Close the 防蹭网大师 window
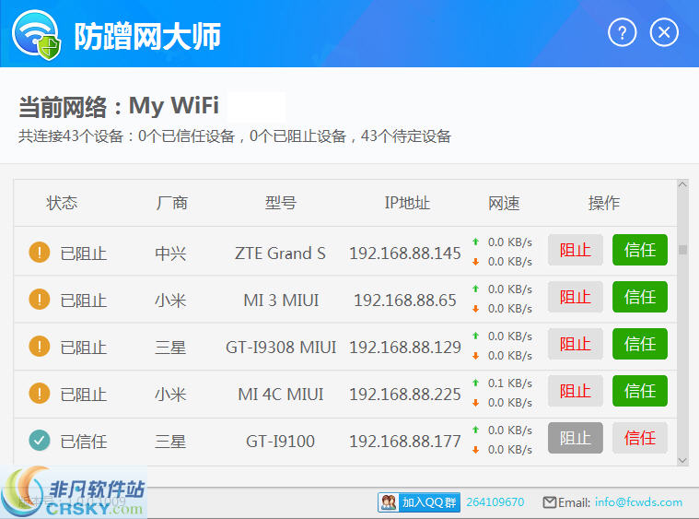 [664, 32]
